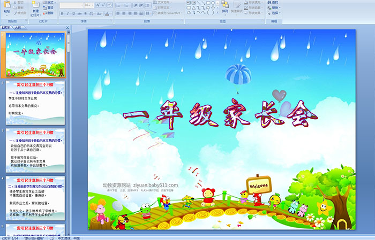Select the Down Arrow block shape
375x240 pixels.
pos(213,8)
